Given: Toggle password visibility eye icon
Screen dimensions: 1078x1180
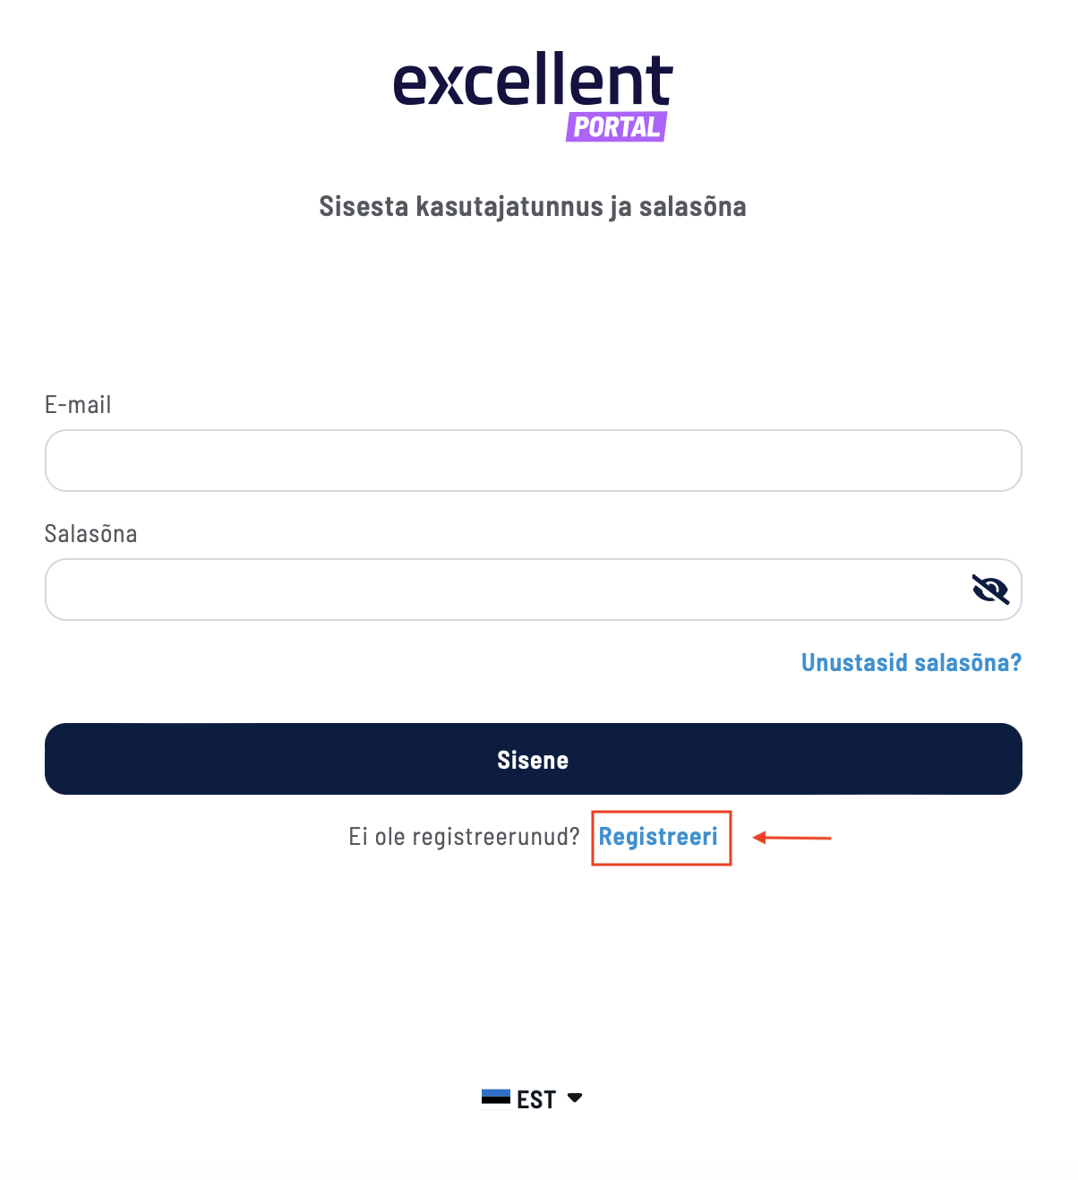Looking at the screenshot, I should point(990,590).
